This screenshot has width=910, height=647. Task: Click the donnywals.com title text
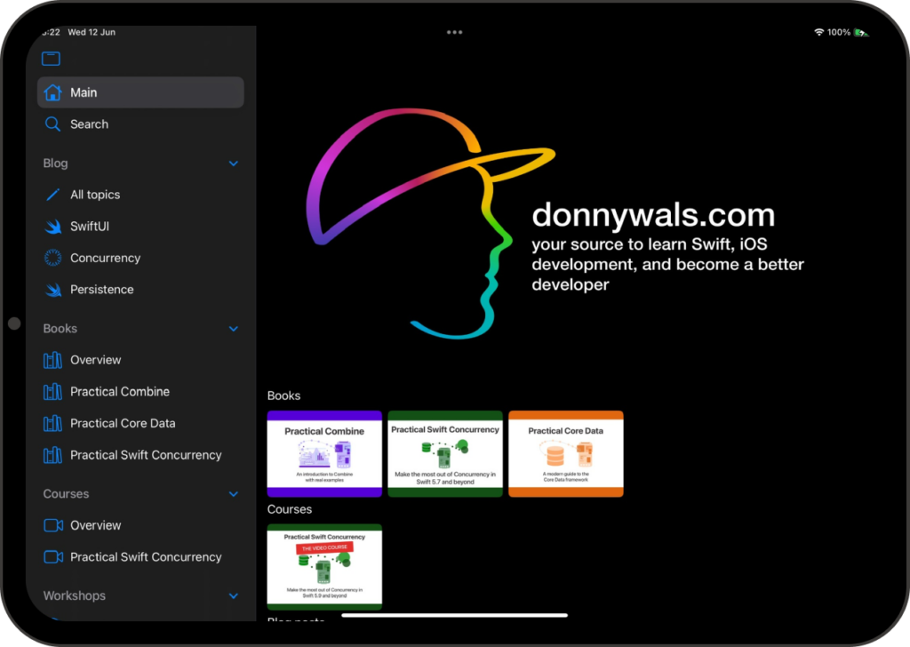click(x=653, y=215)
